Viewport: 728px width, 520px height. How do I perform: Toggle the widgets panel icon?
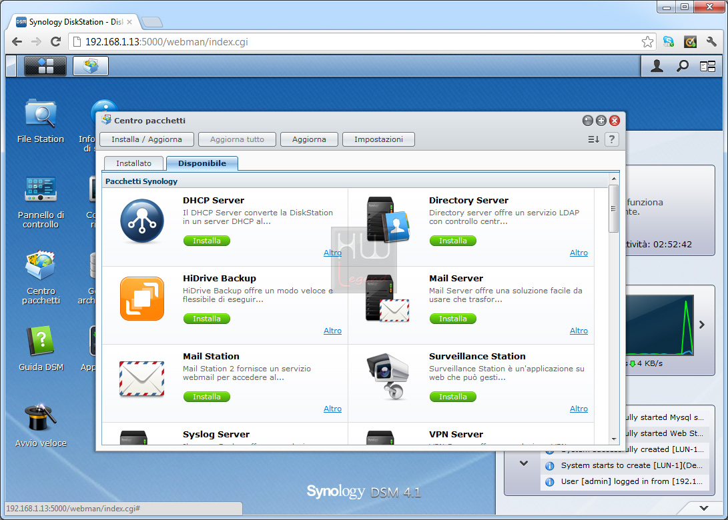pos(707,67)
